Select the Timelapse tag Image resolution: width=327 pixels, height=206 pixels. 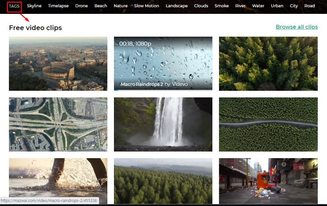(58, 6)
